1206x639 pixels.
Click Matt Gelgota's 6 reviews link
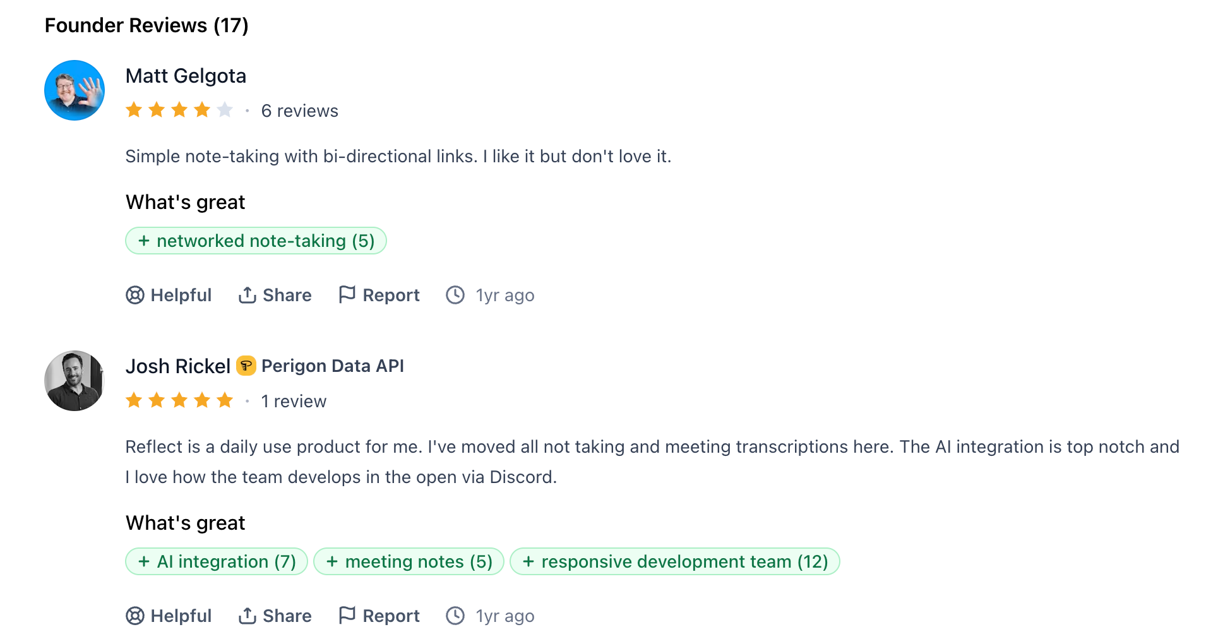[x=299, y=111]
